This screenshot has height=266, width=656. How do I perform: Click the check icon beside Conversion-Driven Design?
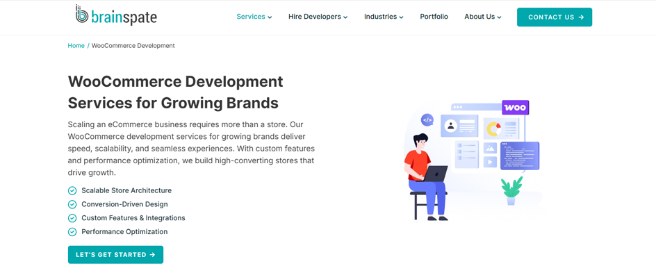pyautogui.click(x=72, y=204)
